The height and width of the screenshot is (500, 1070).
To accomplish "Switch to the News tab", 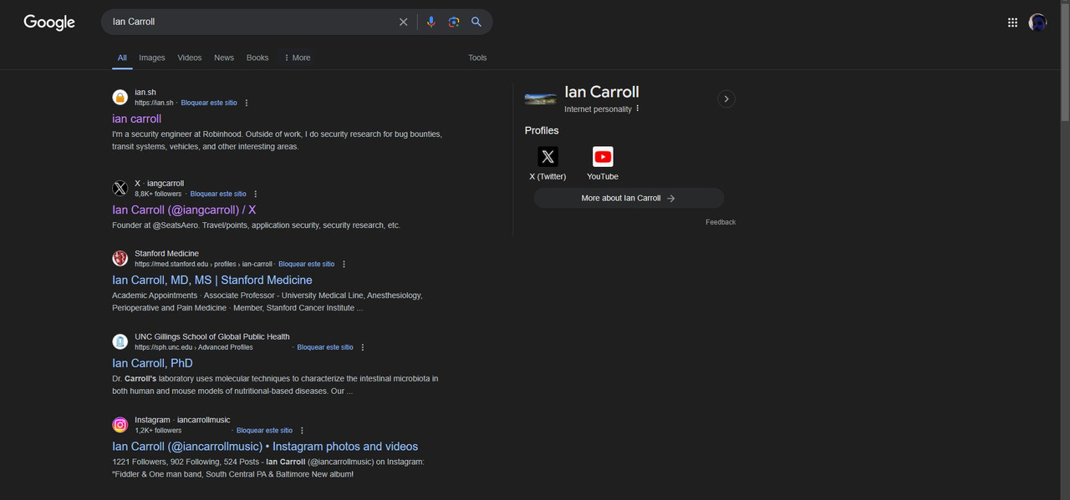I will (x=224, y=58).
